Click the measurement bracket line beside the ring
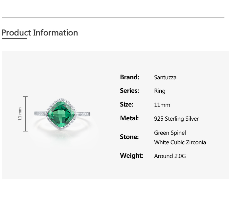Viewport: 230px width, 199px height. pyautogui.click(x=26, y=114)
